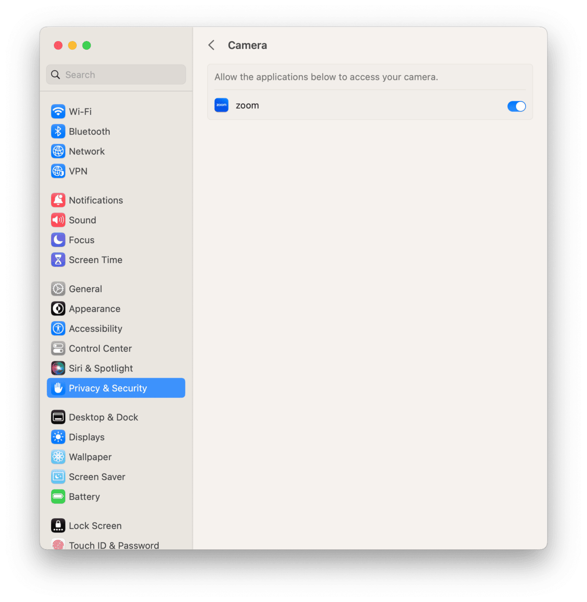Select Siri & Spotlight label
This screenshot has width=587, height=602.
101,368
